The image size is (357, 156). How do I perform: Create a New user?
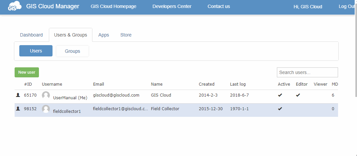point(27,72)
